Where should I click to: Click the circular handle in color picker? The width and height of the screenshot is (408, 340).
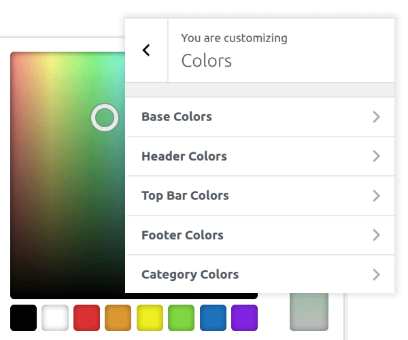[105, 118]
